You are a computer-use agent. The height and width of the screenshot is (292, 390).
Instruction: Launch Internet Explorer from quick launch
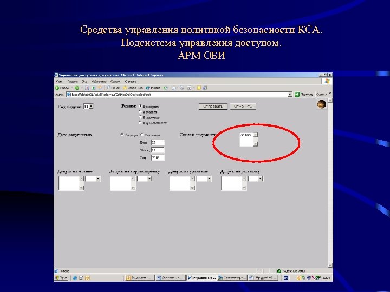(x=75, y=278)
